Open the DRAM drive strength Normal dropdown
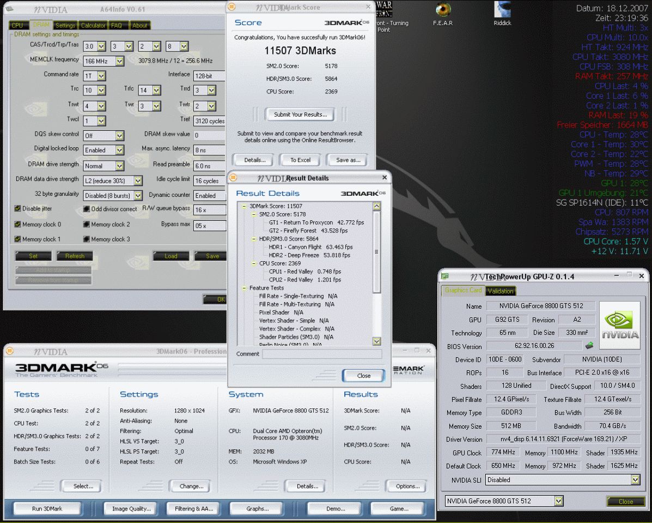This screenshot has height=523, width=652. point(120,166)
